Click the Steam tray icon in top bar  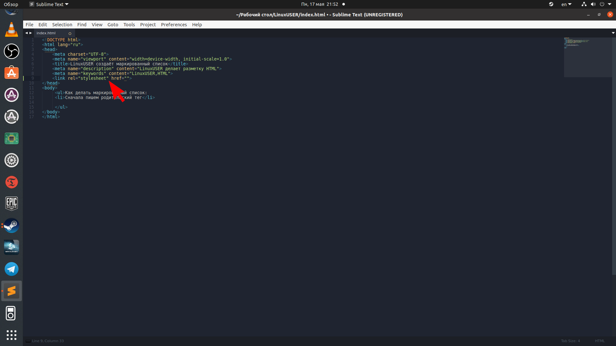pyautogui.click(x=551, y=4)
